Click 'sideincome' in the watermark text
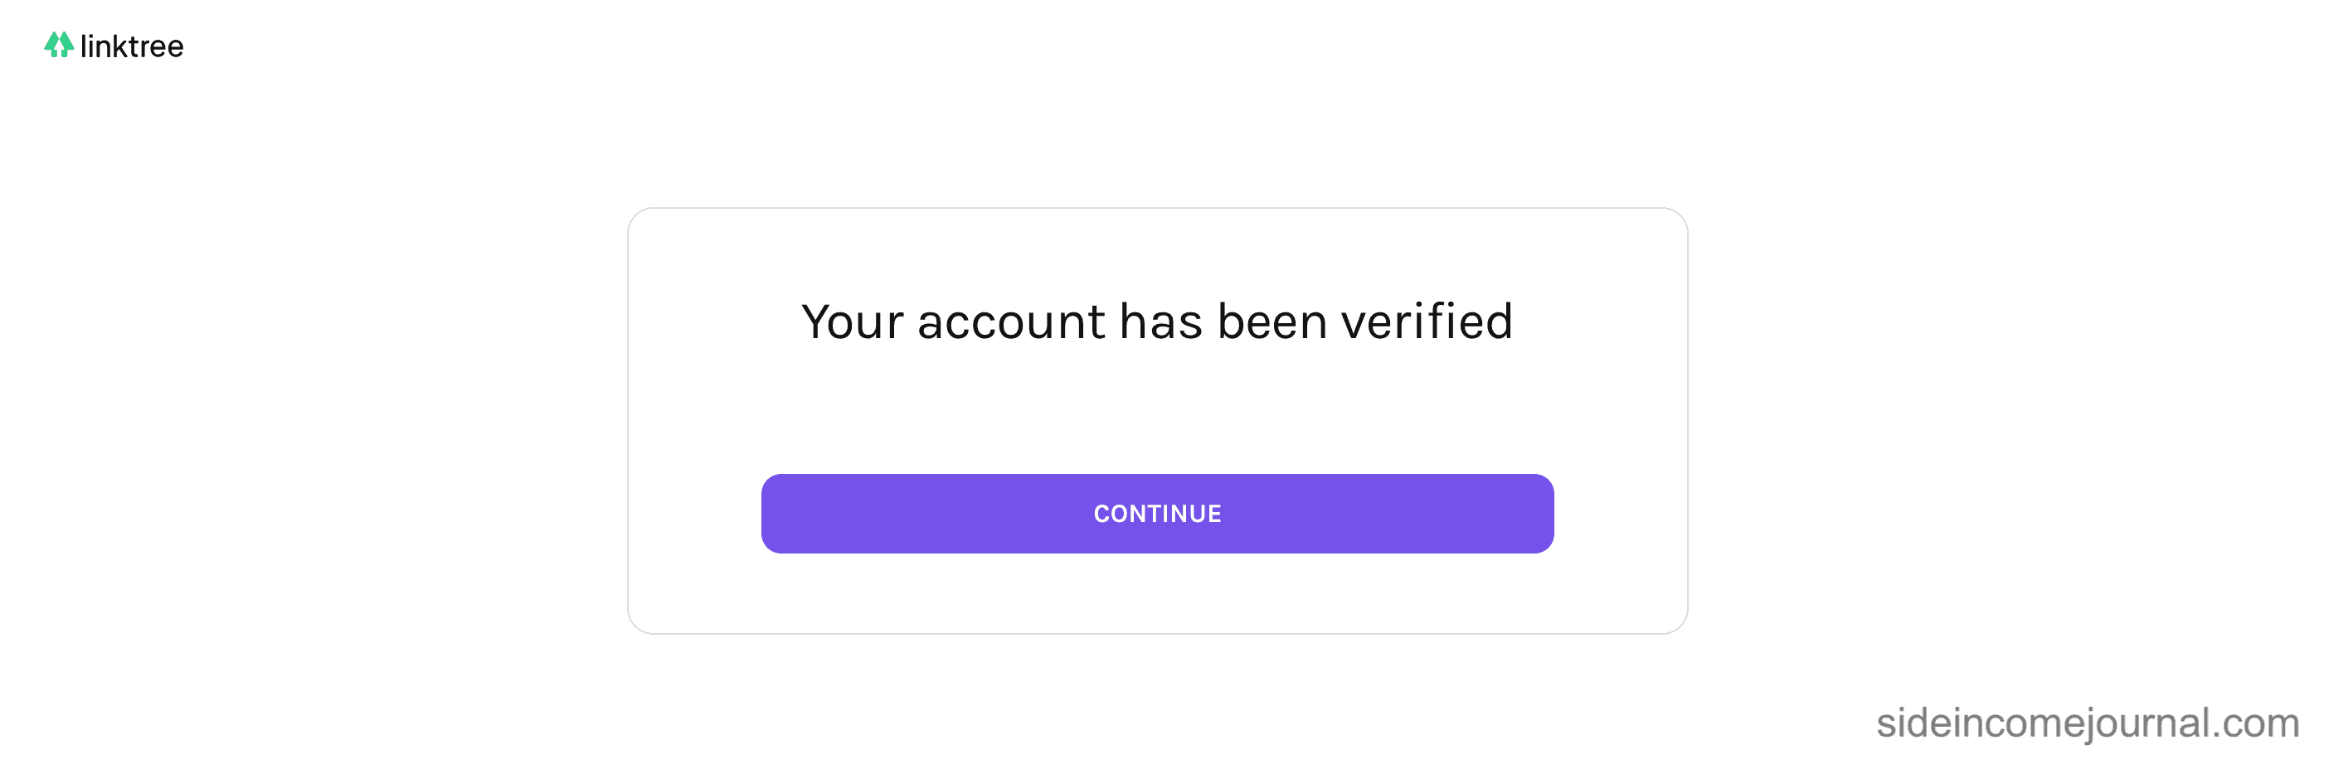This screenshot has height=764, width=2334. pyautogui.click(x=1978, y=723)
